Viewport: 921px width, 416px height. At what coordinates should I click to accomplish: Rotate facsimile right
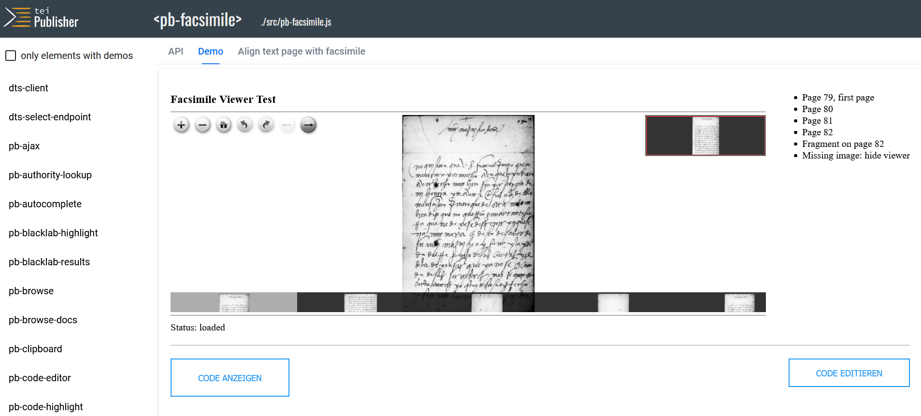click(266, 125)
